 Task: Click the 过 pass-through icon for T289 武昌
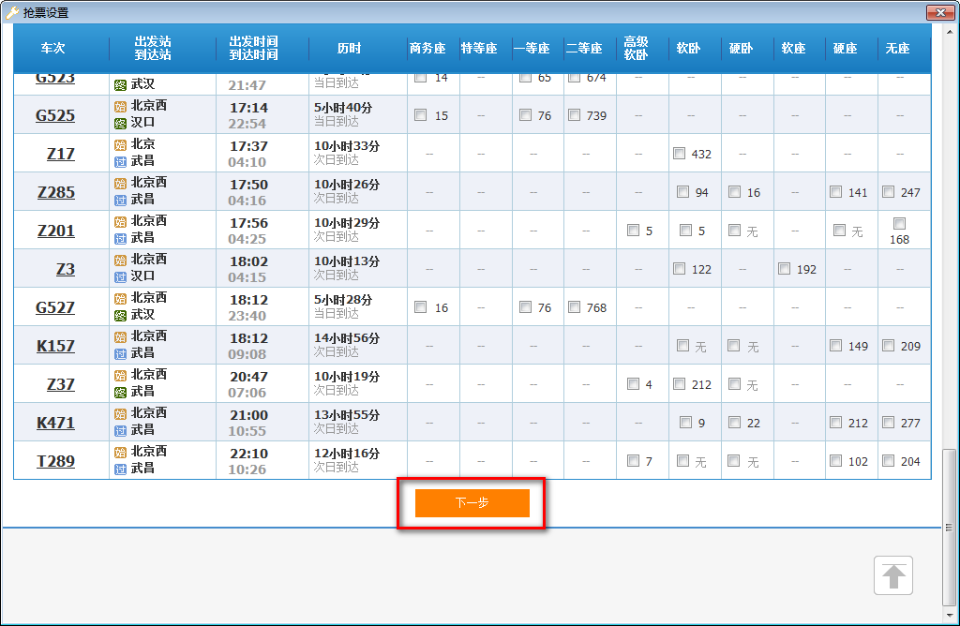[x=120, y=469]
